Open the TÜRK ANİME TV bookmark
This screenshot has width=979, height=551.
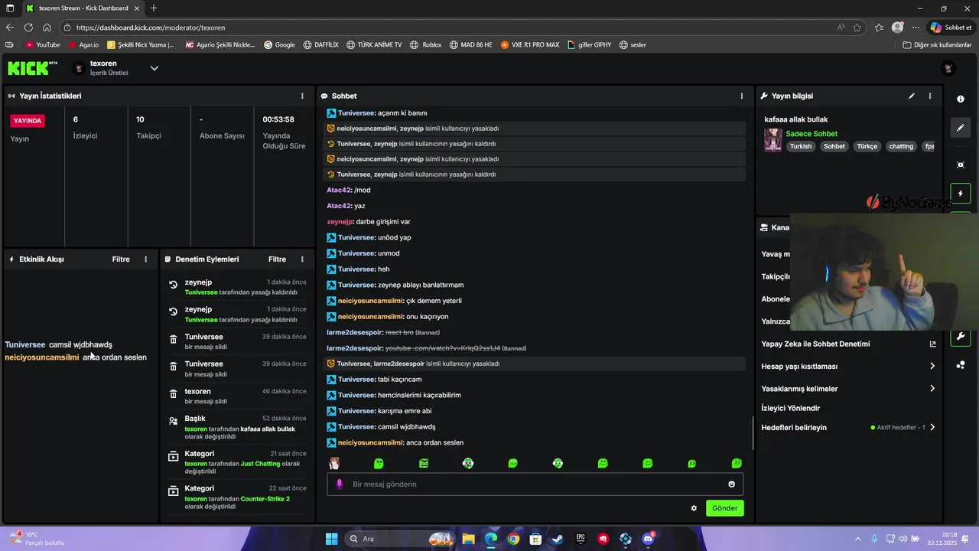tap(374, 45)
